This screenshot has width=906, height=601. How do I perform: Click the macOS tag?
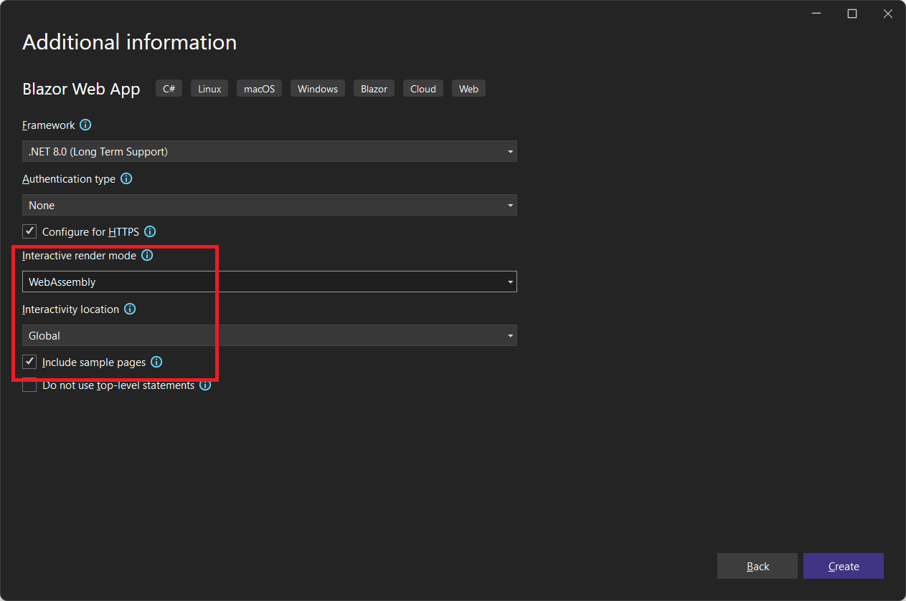coord(259,89)
